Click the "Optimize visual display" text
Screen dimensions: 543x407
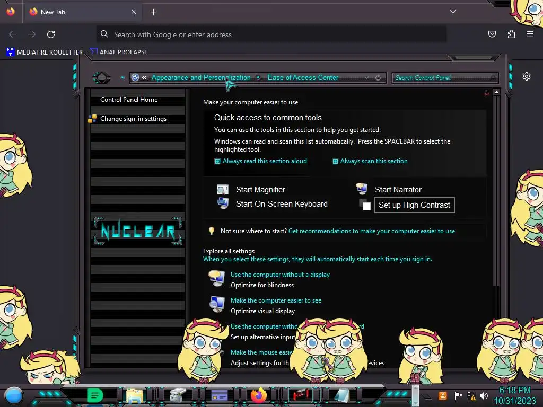click(x=262, y=311)
